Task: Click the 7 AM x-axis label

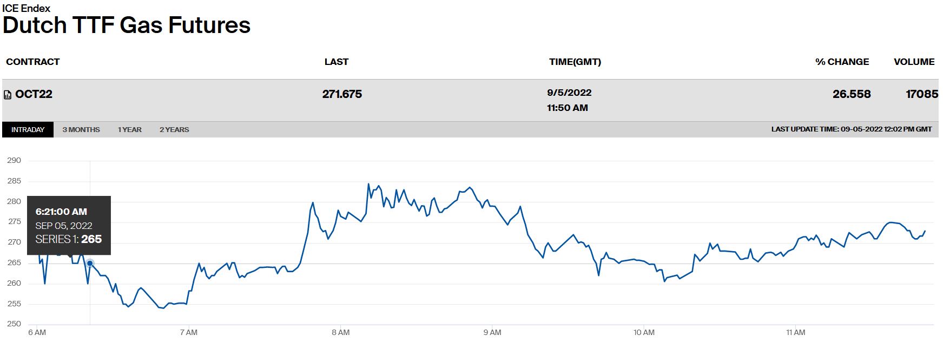Action: 189,332
